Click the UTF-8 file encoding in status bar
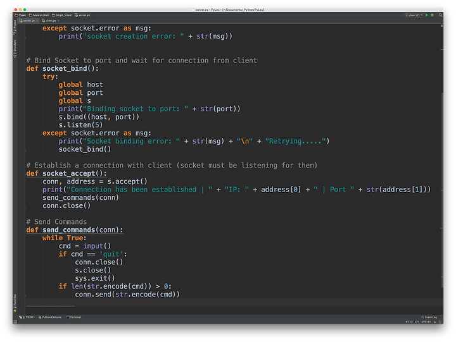The width and height of the screenshot is (456, 342). (x=426, y=322)
